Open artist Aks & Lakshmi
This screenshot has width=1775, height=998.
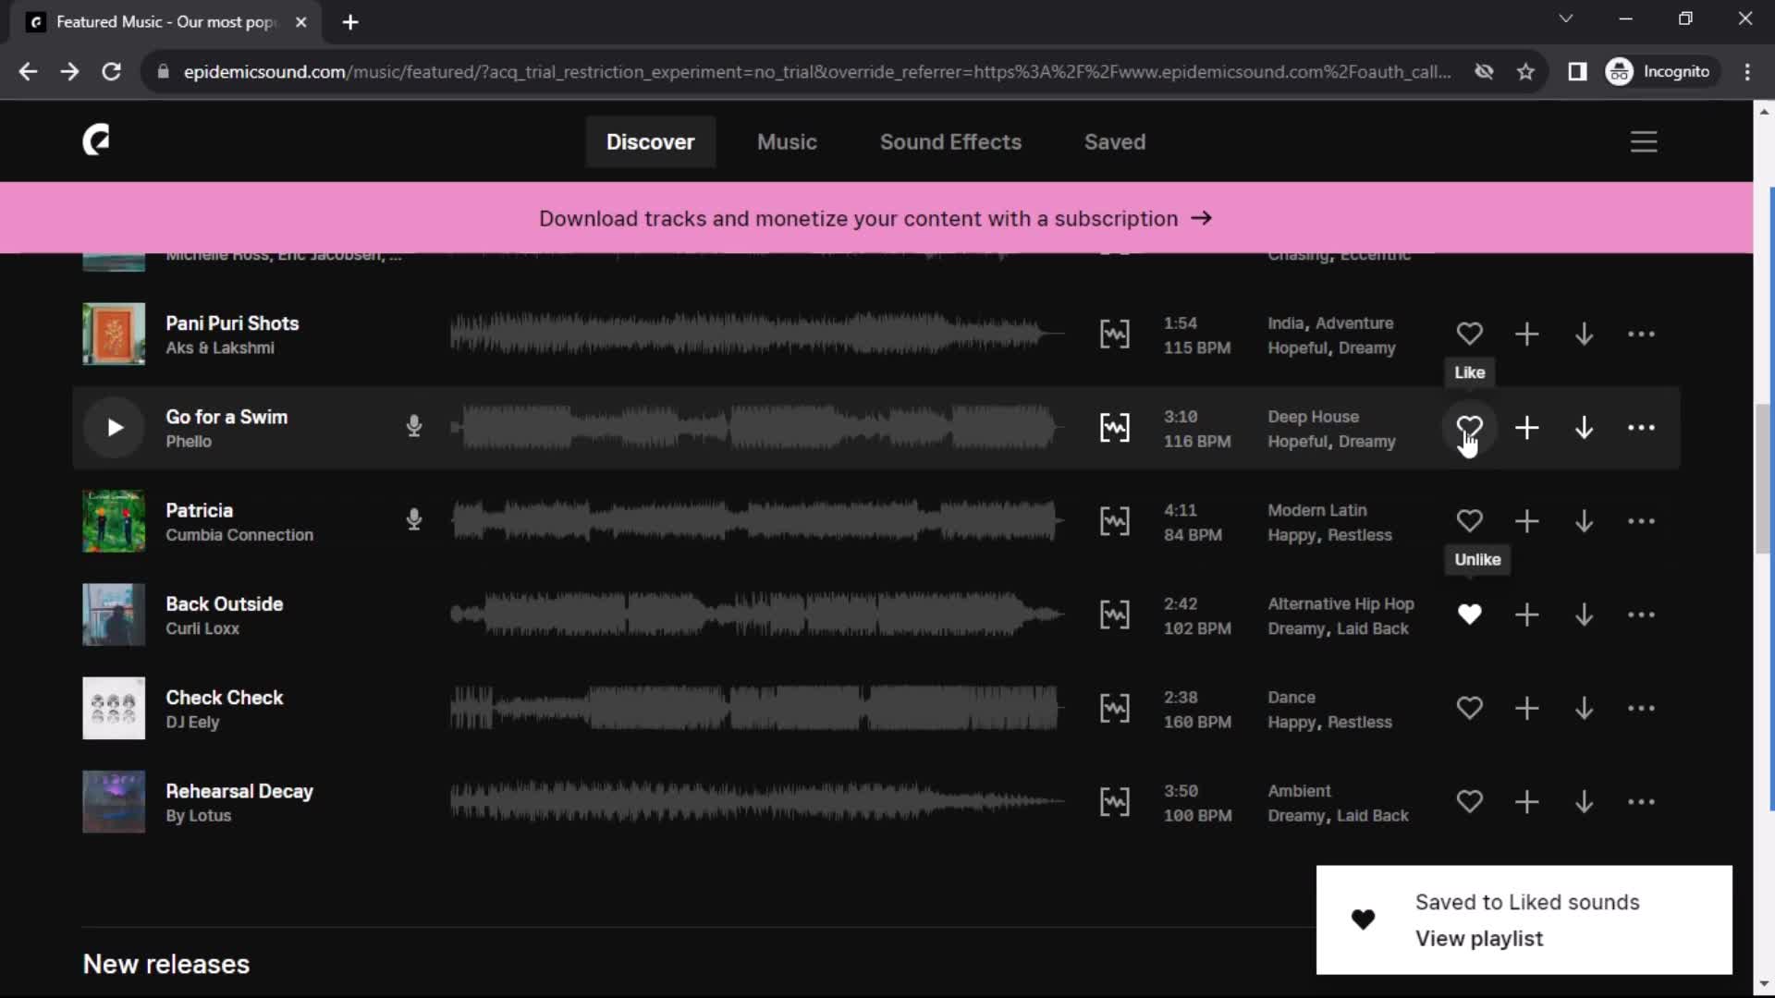point(220,347)
